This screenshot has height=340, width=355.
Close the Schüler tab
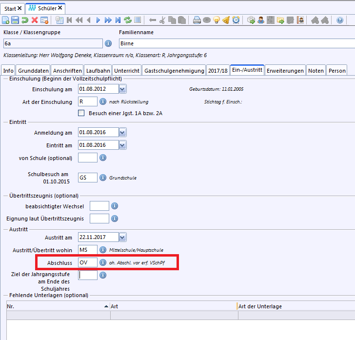point(60,8)
